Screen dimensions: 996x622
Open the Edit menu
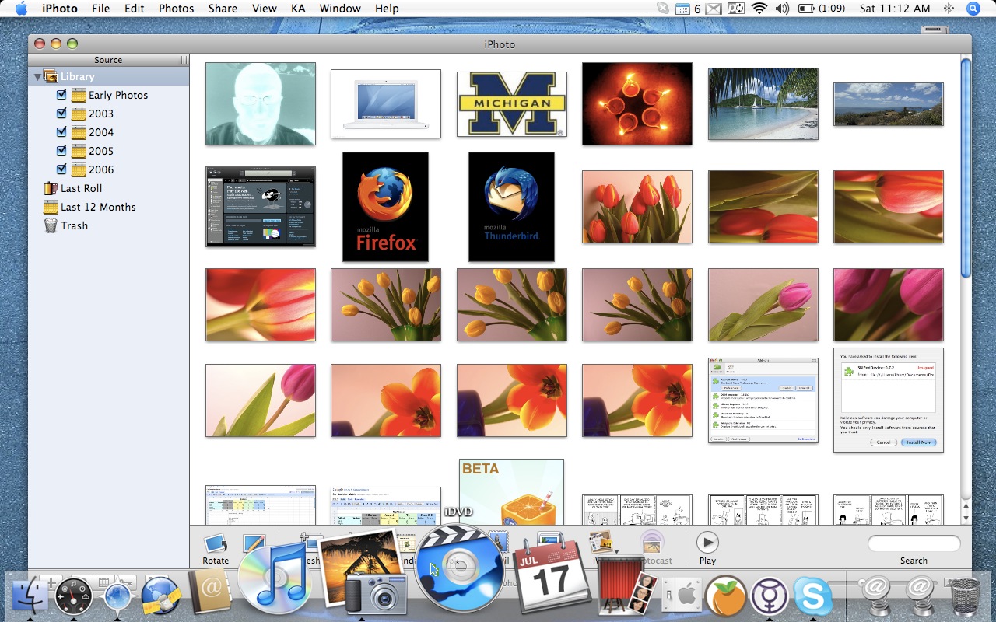point(135,9)
